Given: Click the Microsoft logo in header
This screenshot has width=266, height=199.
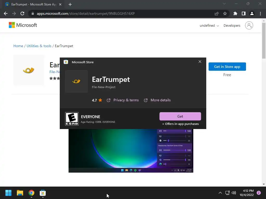Looking at the screenshot, I should coord(23,25).
